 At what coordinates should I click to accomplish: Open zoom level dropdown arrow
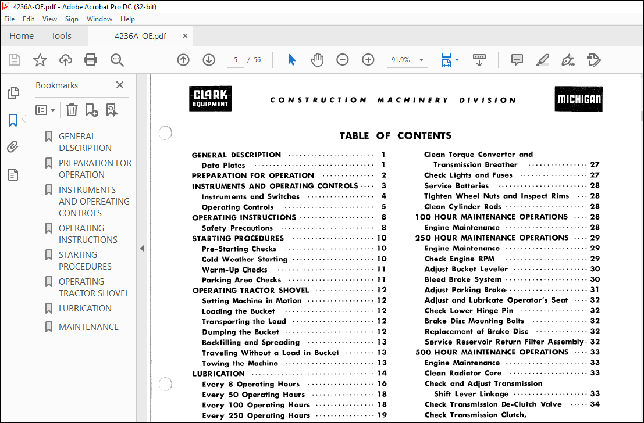point(421,60)
